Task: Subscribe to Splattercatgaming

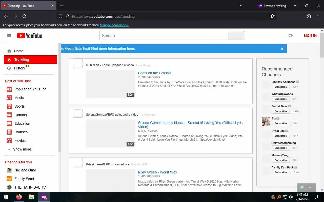Action: click(280, 148)
